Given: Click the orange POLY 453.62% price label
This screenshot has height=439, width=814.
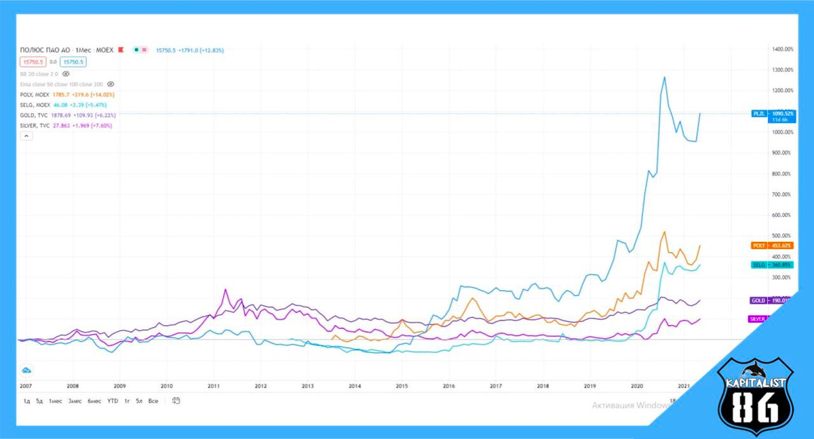Looking at the screenshot, I should click(771, 245).
